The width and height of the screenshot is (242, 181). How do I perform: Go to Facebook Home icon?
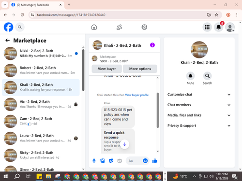[x=94, y=27]
